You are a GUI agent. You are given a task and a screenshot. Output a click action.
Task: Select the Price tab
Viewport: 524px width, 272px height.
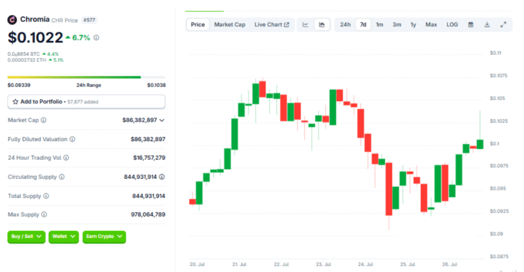(x=198, y=25)
